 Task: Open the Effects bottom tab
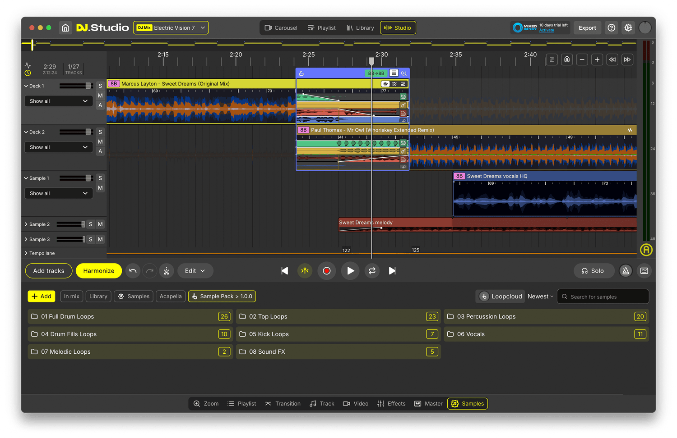391,404
